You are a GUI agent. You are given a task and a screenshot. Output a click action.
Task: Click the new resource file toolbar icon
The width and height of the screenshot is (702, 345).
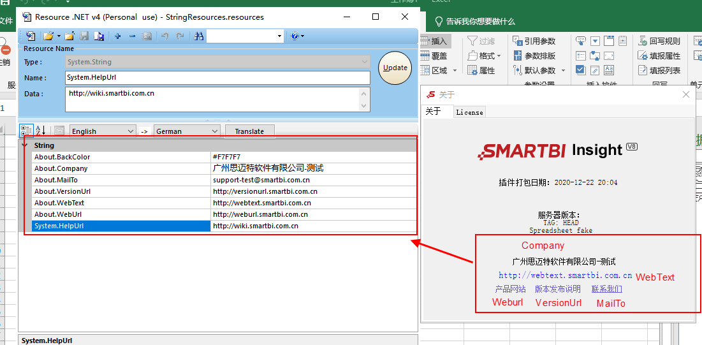(31, 36)
